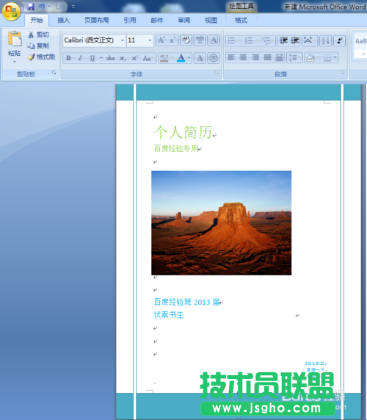Viewport: 367px width, 420px height.
Task: Click the character border A icon
Action: tap(214, 40)
